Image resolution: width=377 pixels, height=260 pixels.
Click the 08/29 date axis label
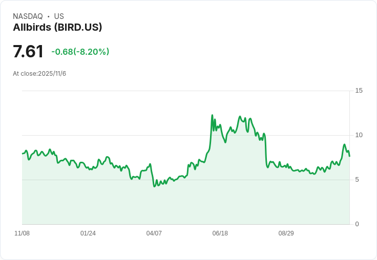[x=286, y=233]
